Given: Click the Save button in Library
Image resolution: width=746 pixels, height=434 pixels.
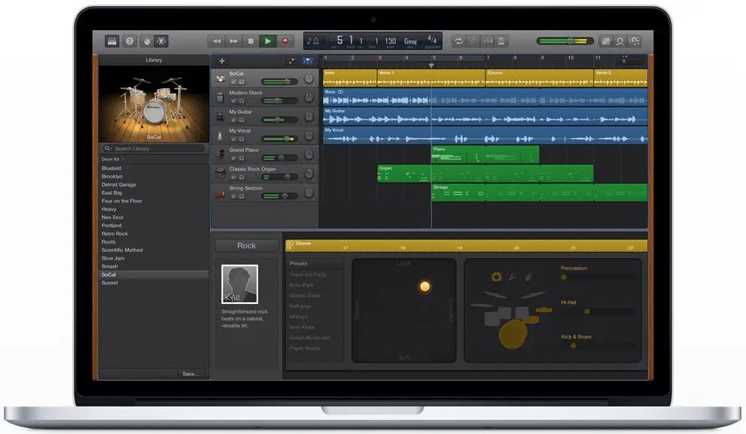Looking at the screenshot, I should tap(190, 374).
